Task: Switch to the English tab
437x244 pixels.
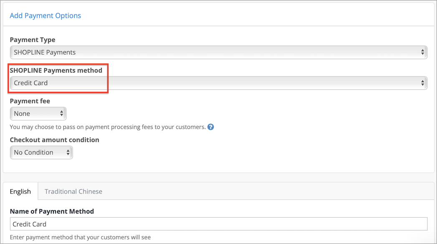Action: click(x=20, y=191)
